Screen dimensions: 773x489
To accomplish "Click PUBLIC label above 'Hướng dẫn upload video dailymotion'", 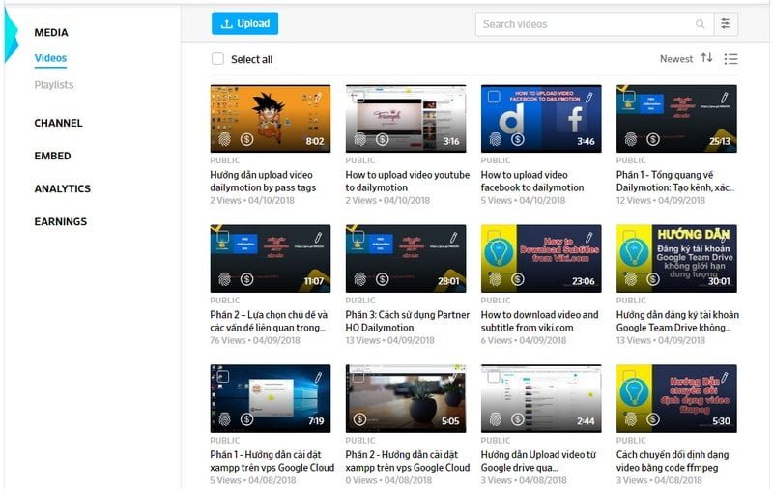I will (225, 160).
